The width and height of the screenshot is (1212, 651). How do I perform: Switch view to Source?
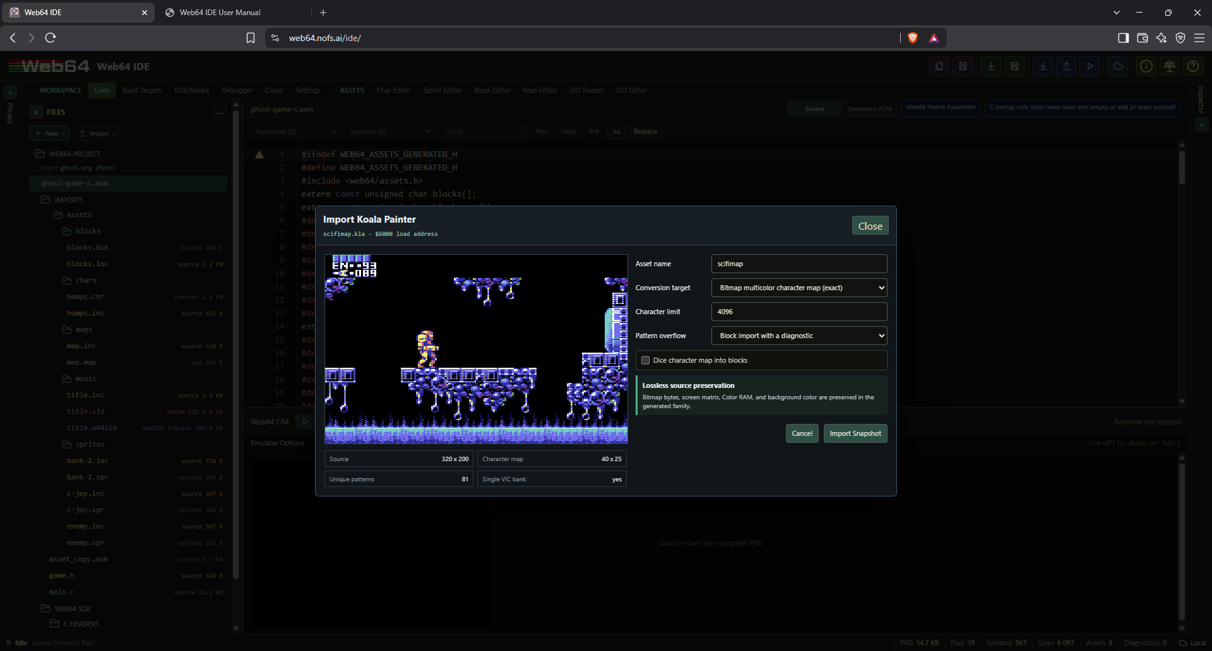pyautogui.click(x=814, y=108)
